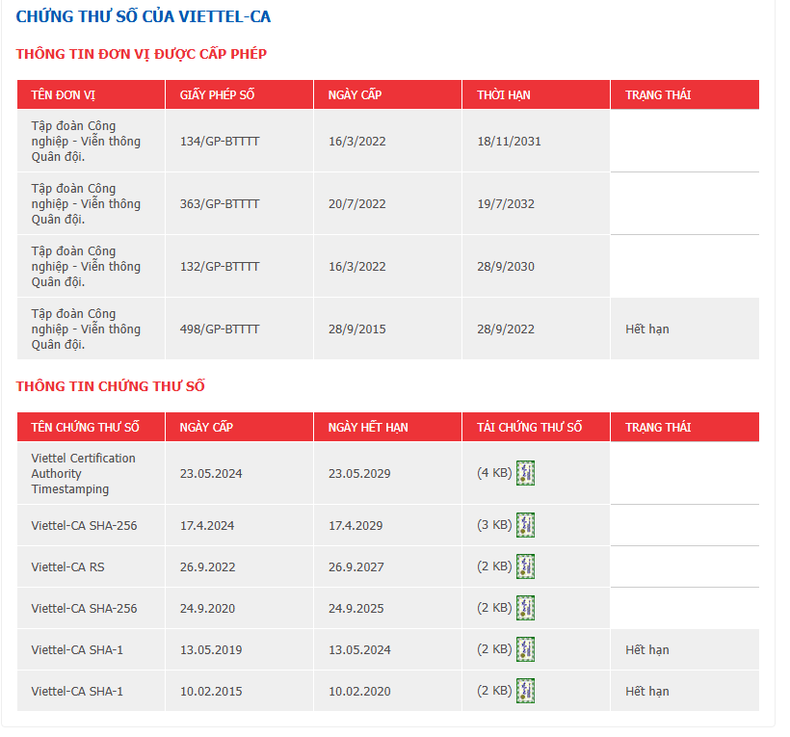Select heading "THÔNG TIN CHỨNG THƯ SỐ"
The height and width of the screenshot is (737, 790).
(x=111, y=386)
